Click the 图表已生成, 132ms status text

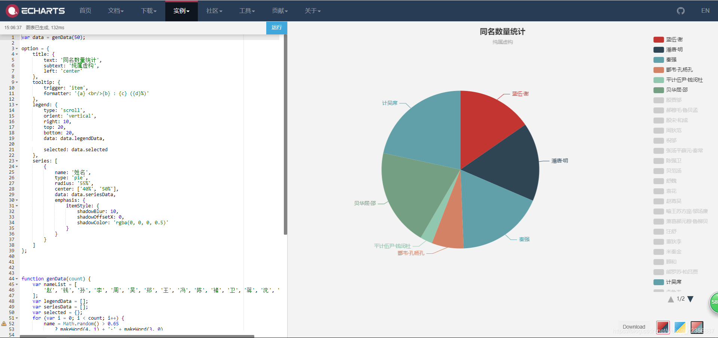45,28
